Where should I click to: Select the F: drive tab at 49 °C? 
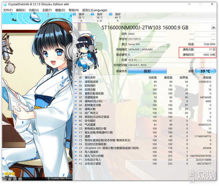118,17
